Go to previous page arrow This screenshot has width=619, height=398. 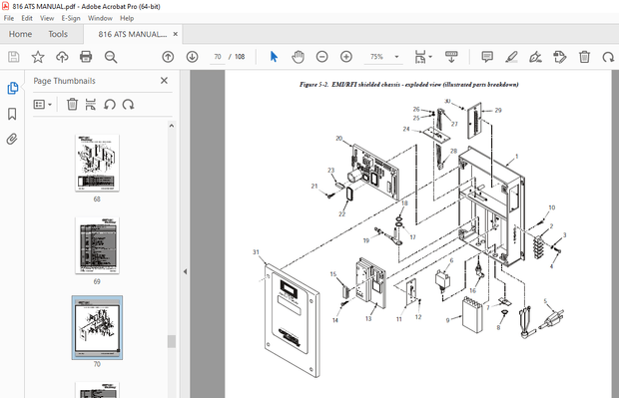tap(168, 57)
